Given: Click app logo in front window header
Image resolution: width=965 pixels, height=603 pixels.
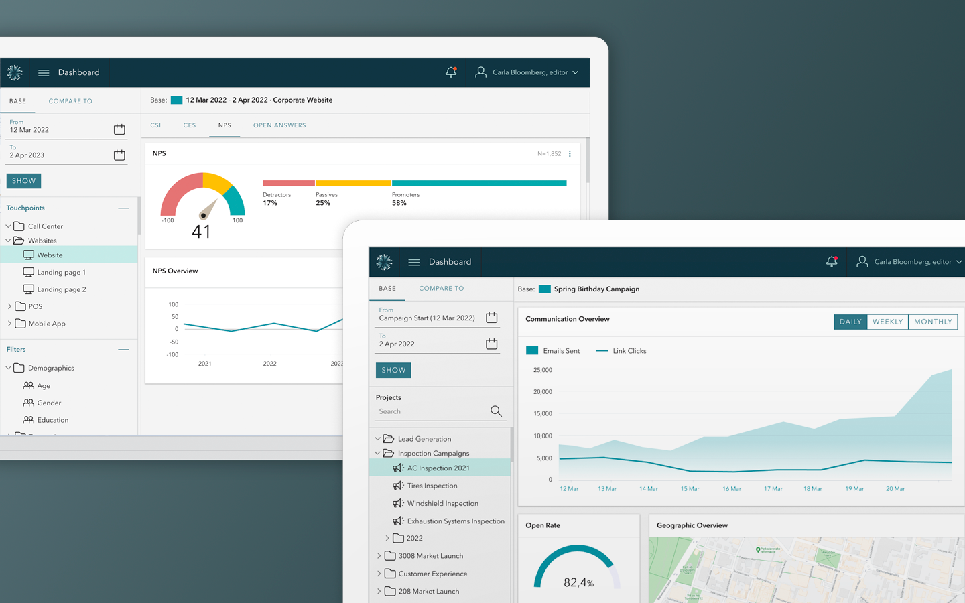Looking at the screenshot, I should point(384,262).
